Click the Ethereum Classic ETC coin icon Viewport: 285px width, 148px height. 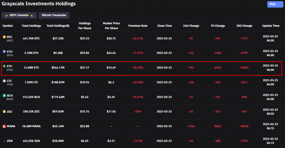coord(4,66)
